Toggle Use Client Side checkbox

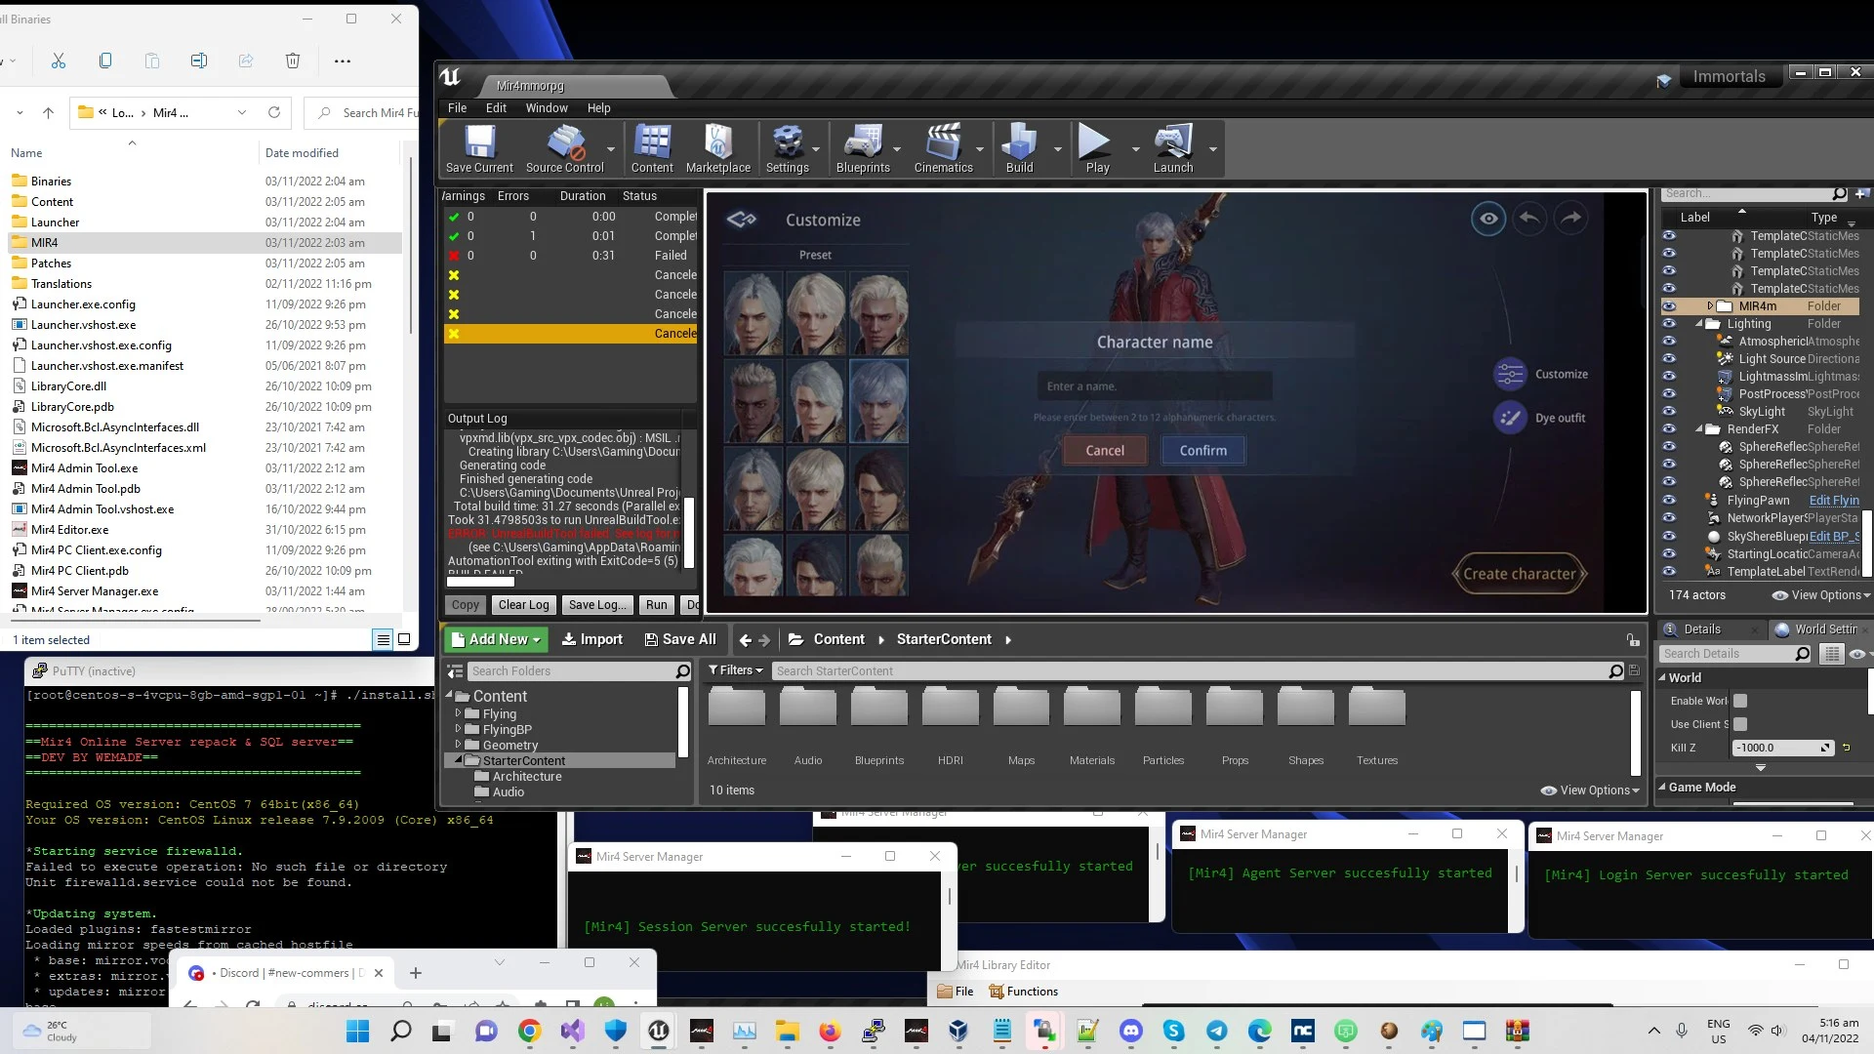click(x=1740, y=724)
